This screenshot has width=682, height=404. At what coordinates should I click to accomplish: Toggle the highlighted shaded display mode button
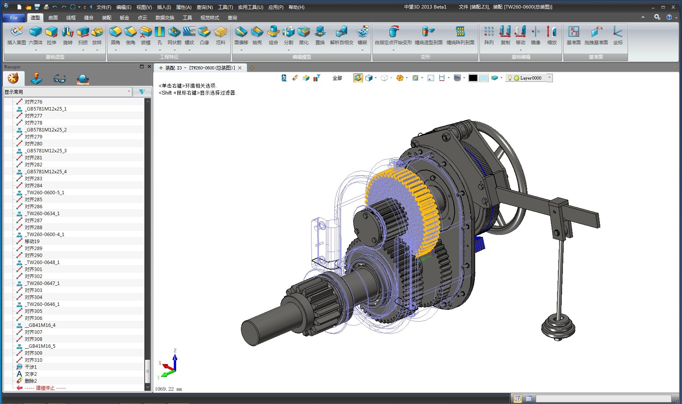(358, 78)
